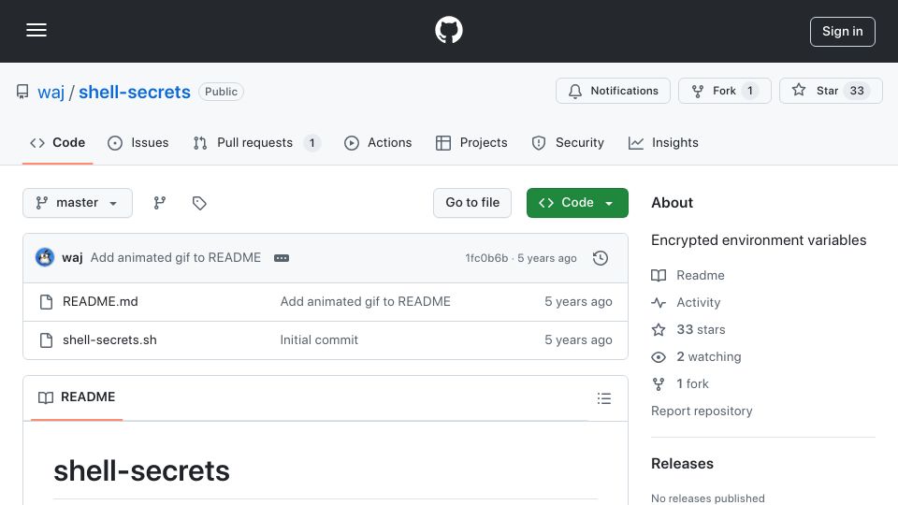The height and width of the screenshot is (505, 898).
Task: Click the About heading
Action: tap(672, 203)
